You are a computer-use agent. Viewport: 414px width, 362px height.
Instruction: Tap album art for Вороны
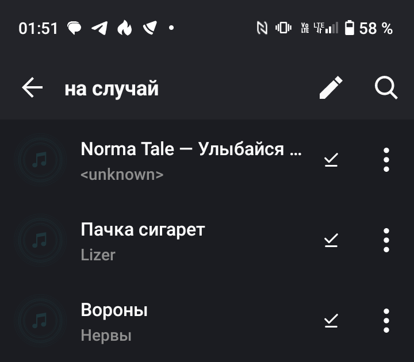pos(40,321)
